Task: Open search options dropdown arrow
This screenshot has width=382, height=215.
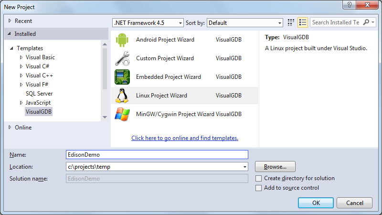Action: (x=373, y=22)
